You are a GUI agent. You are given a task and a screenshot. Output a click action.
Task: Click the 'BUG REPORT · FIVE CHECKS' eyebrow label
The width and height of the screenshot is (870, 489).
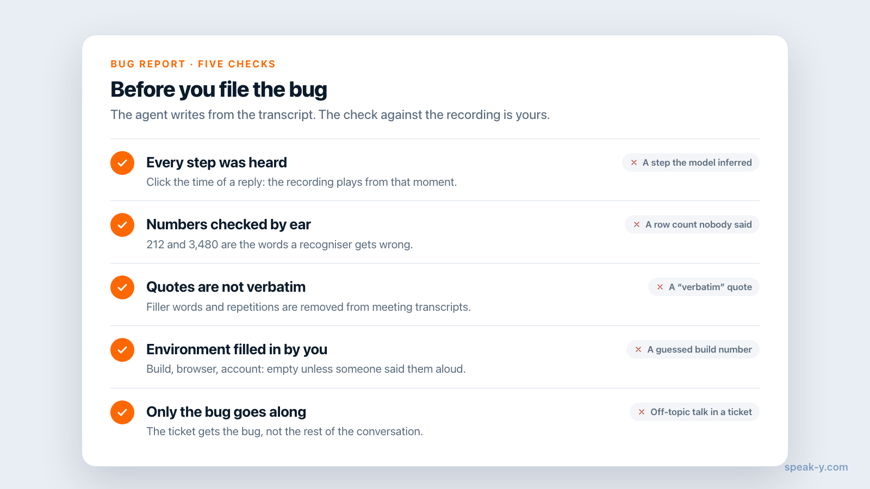(x=193, y=64)
